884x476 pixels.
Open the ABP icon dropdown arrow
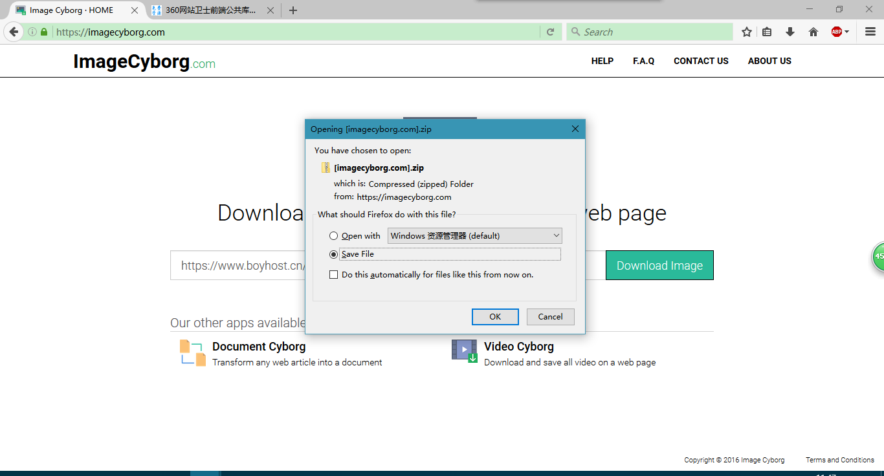(846, 32)
